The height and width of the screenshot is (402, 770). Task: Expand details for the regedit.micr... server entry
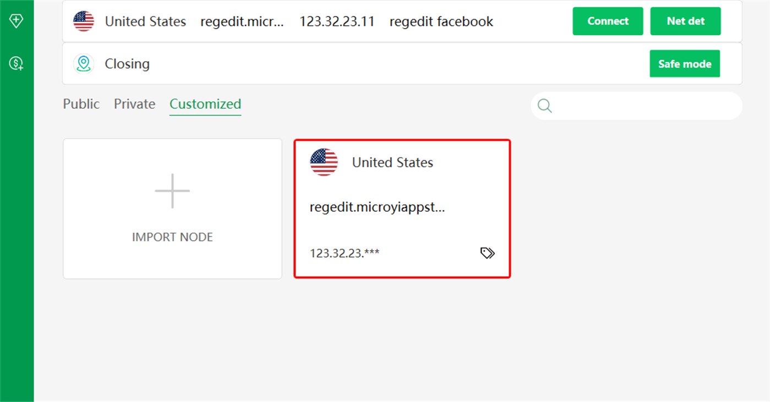tap(243, 21)
